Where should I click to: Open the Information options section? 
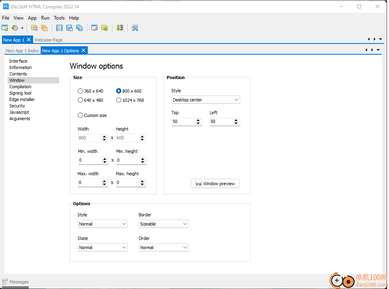tap(21, 67)
